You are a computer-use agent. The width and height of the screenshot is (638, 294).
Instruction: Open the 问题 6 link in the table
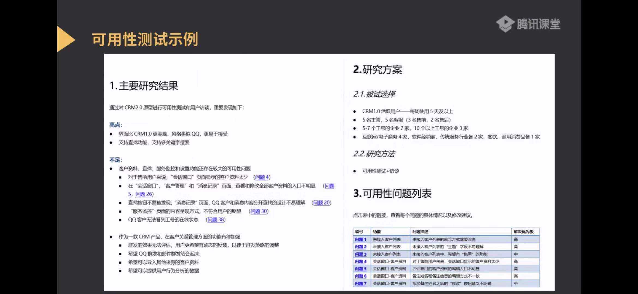[361, 276]
